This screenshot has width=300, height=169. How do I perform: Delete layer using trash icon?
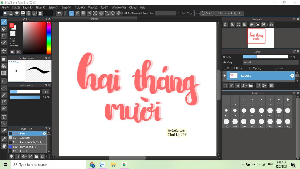click(272, 85)
